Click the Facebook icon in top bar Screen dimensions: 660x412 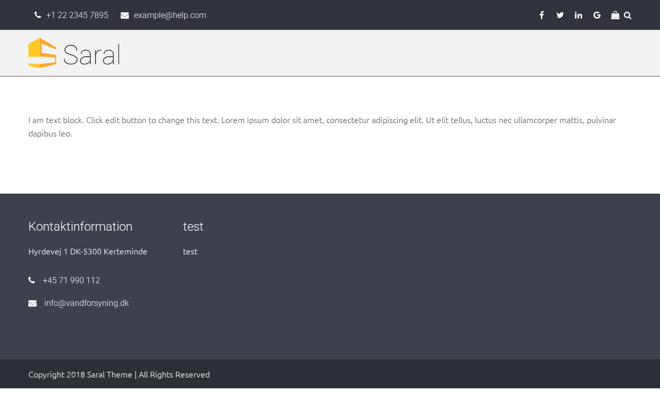tap(541, 15)
